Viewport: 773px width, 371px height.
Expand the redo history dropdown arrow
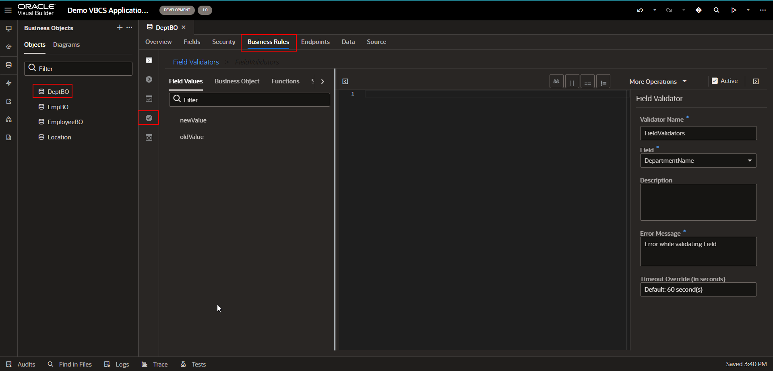click(x=684, y=10)
